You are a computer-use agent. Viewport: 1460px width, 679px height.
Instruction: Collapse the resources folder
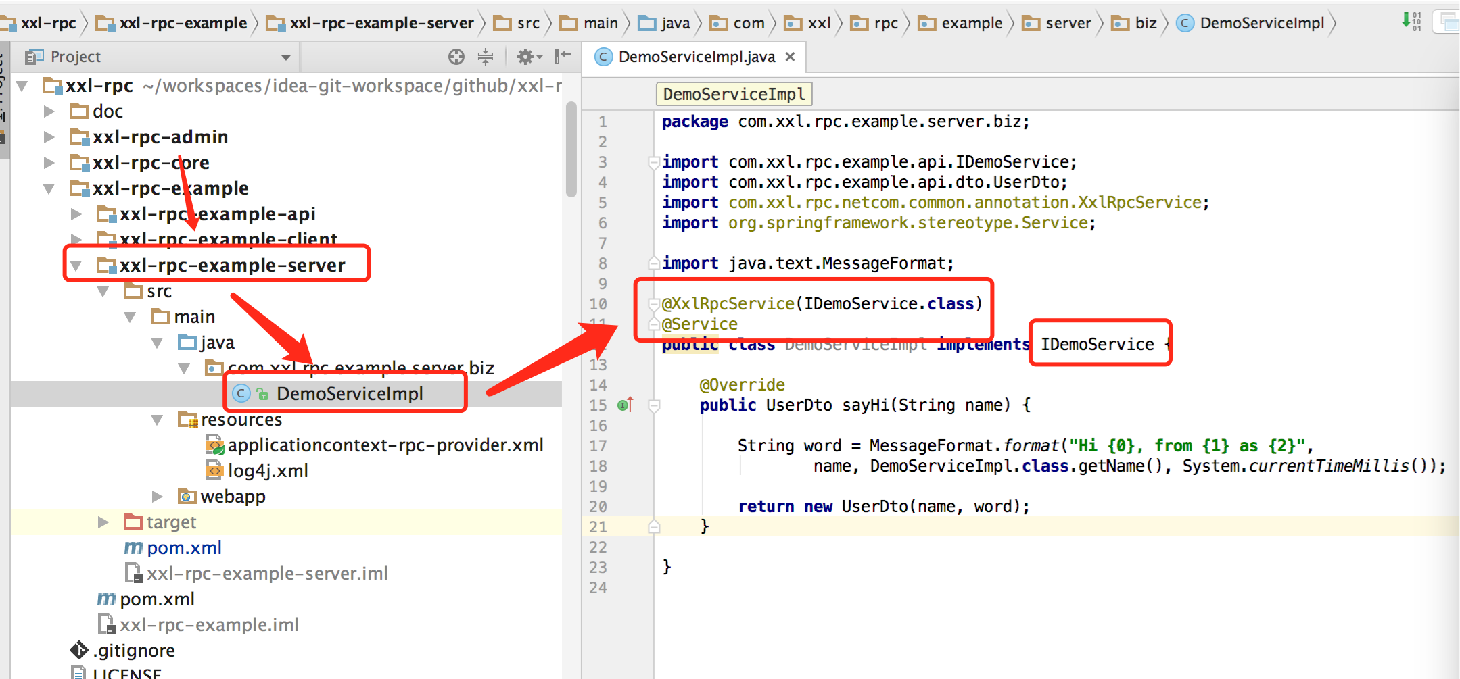[x=158, y=420]
